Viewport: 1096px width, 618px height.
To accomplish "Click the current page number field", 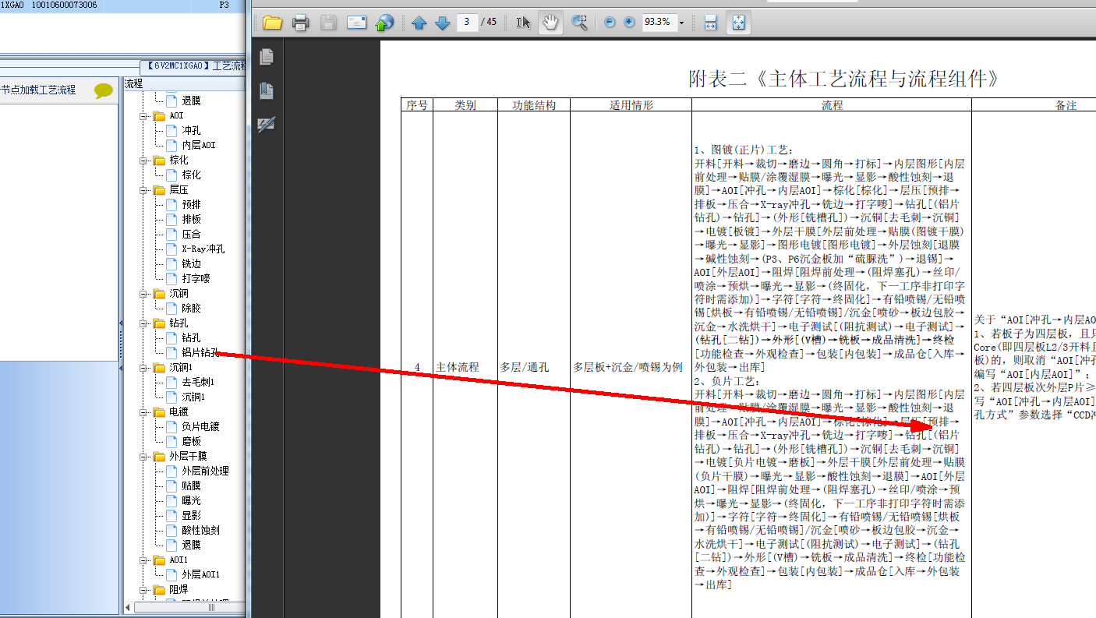I will (467, 23).
